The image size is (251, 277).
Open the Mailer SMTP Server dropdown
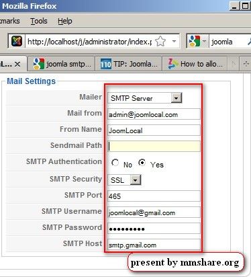[x=145, y=98]
